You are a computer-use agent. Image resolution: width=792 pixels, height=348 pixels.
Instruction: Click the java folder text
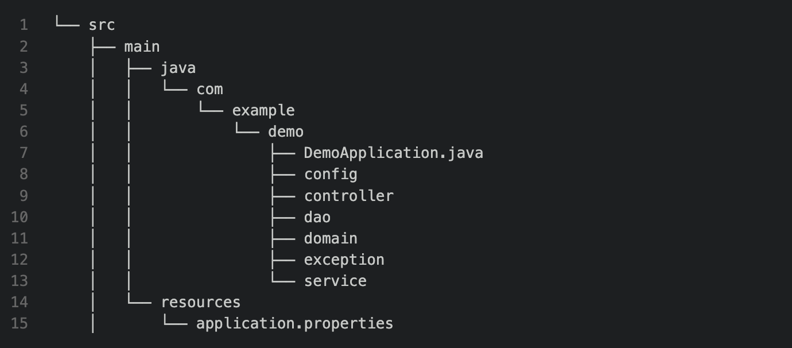(x=178, y=68)
